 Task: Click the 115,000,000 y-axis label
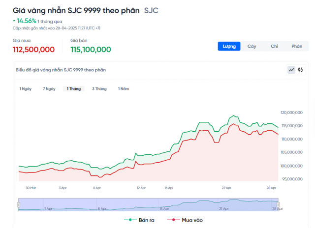[292, 126]
